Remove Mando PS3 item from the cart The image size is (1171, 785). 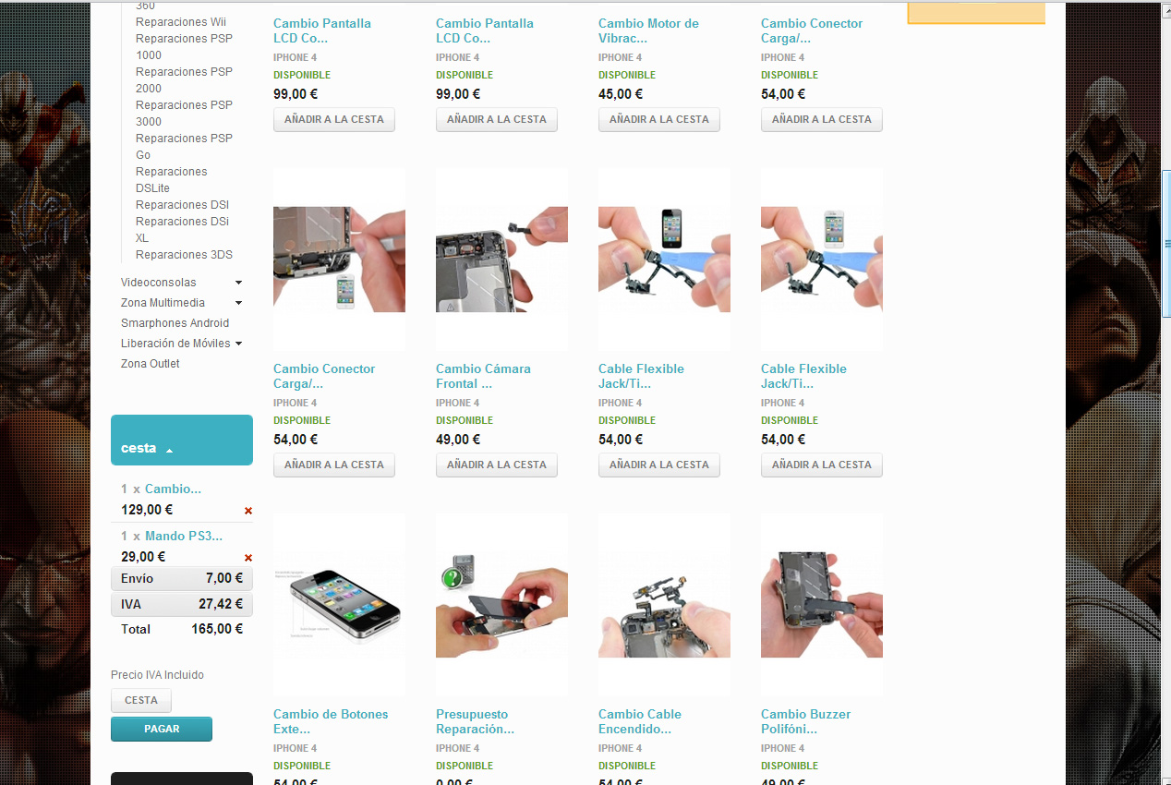point(247,558)
